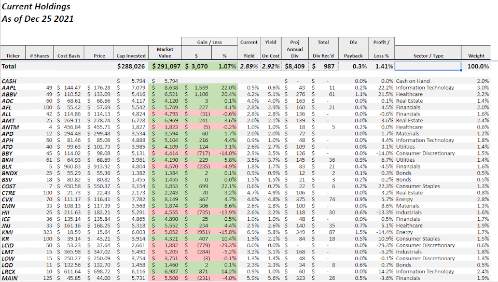
Task: Select the KR ticker cell
Action: coord(5,239)
